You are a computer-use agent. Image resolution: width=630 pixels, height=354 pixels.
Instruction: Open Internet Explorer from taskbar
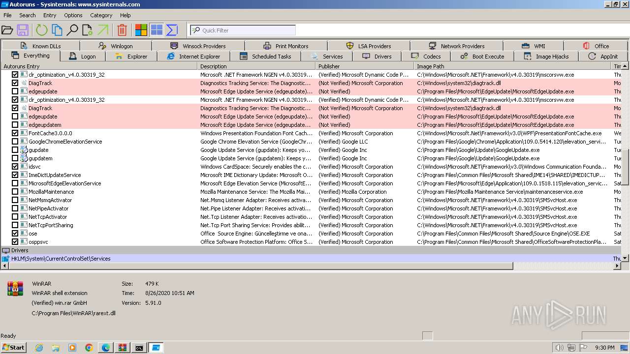click(x=39, y=348)
